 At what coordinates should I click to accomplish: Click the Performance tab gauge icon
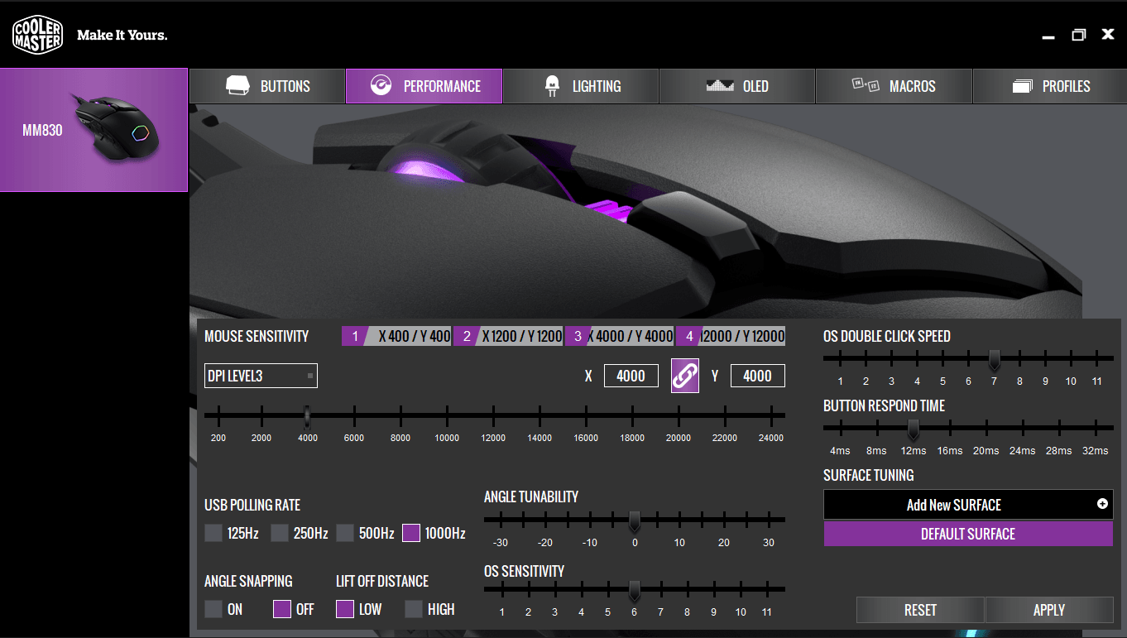(381, 86)
